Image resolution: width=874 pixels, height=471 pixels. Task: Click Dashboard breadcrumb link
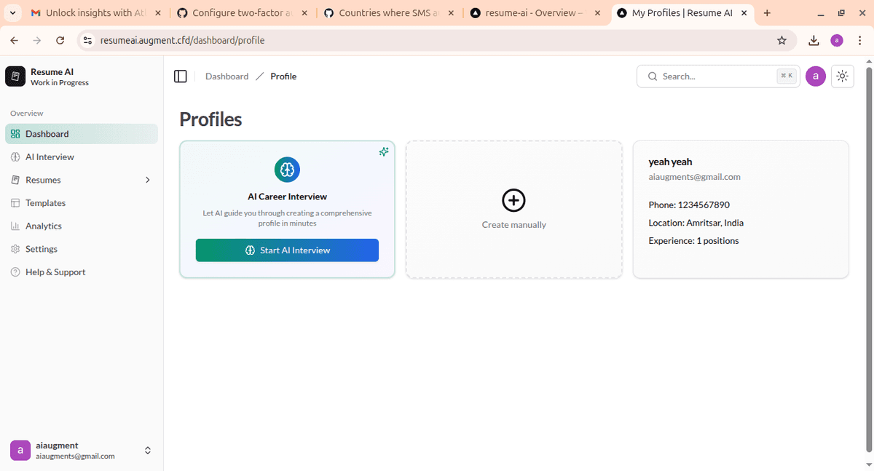tap(227, 76)
